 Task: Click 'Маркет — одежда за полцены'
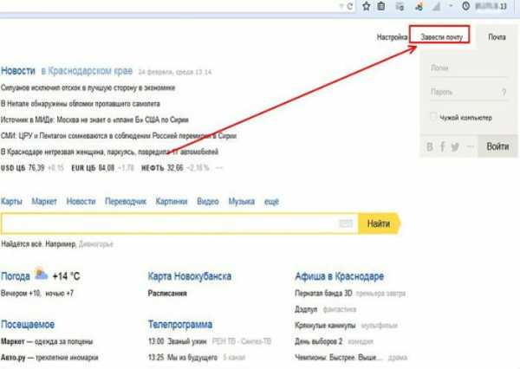tap(47, 341)
